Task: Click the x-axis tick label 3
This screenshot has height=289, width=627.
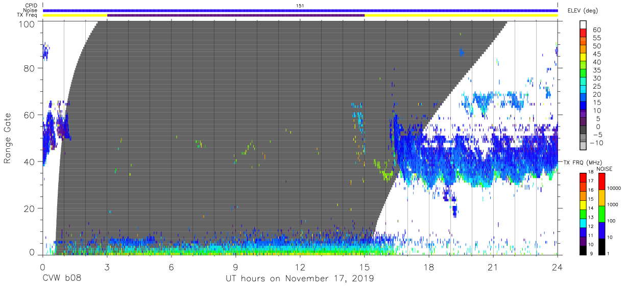Action: point(107,267)
